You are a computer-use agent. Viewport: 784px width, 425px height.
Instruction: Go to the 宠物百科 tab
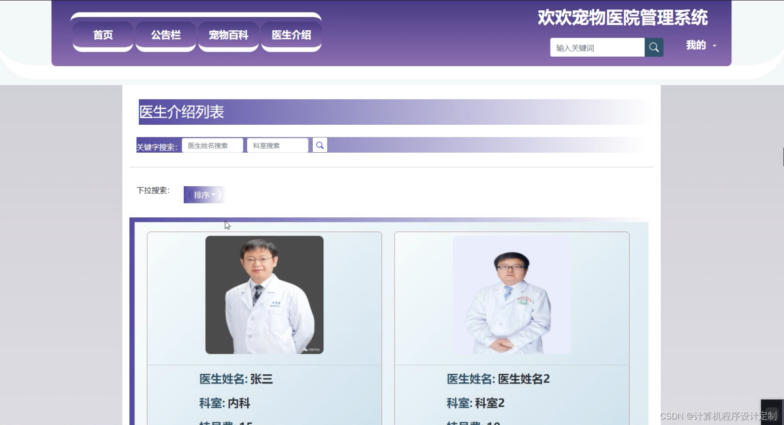coord(228,35)
